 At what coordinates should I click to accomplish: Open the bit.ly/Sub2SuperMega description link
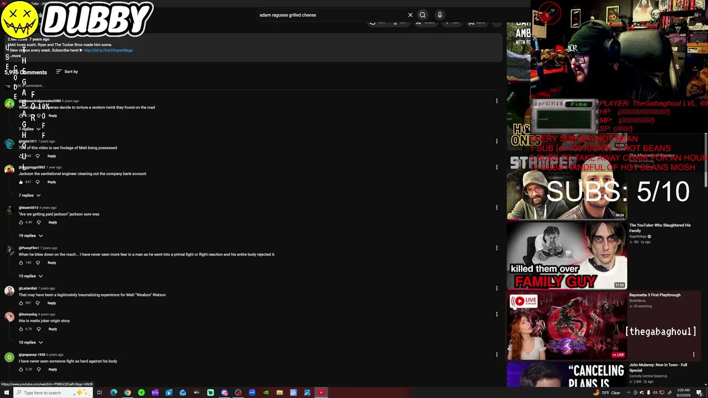tap(108, 50)
